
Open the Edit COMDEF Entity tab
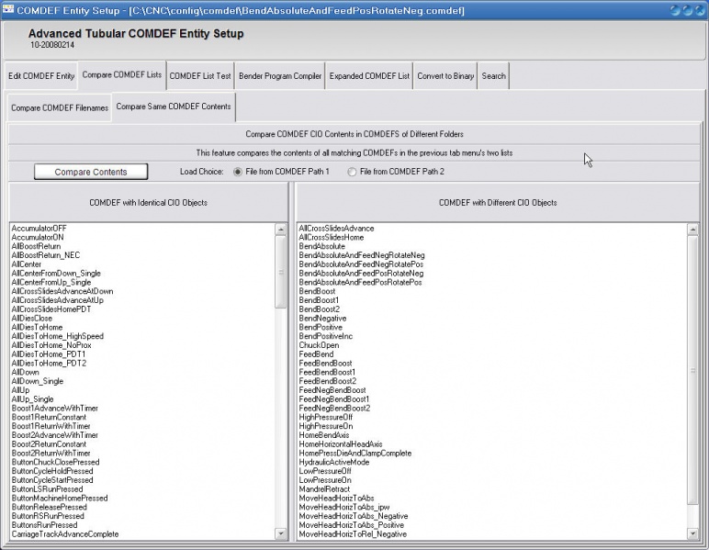[41, 76]
